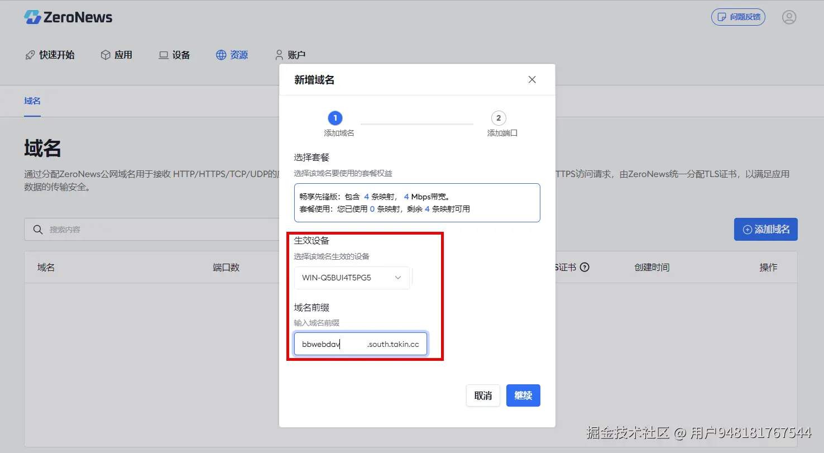Click step 2 添加端口 indicator
Viewport: 824px width, 453px height.
coord(502,124)
